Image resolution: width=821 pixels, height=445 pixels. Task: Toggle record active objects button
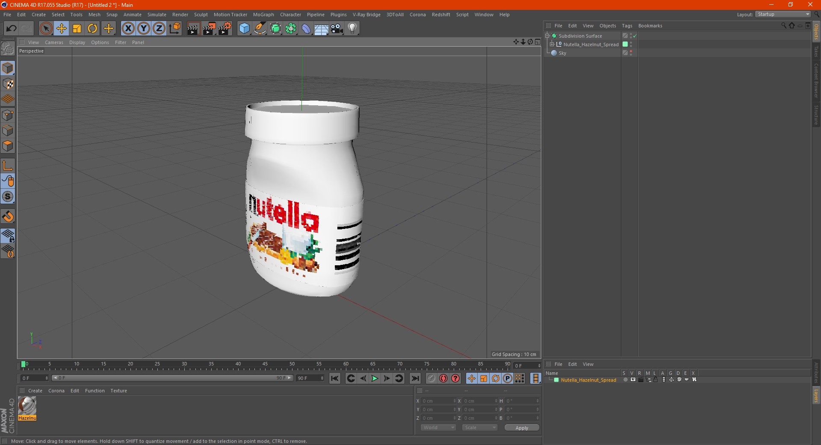pyautogui.click(x=431, y=378)
